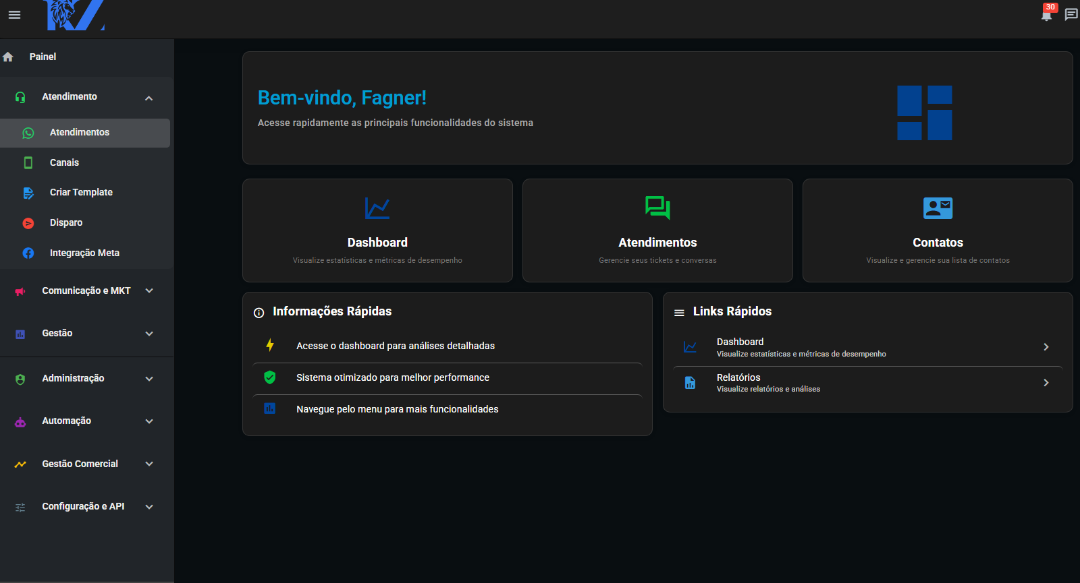Expand the Configuração e API chevron
Viewport: 1080px width, 583px height.
(149, 507)
